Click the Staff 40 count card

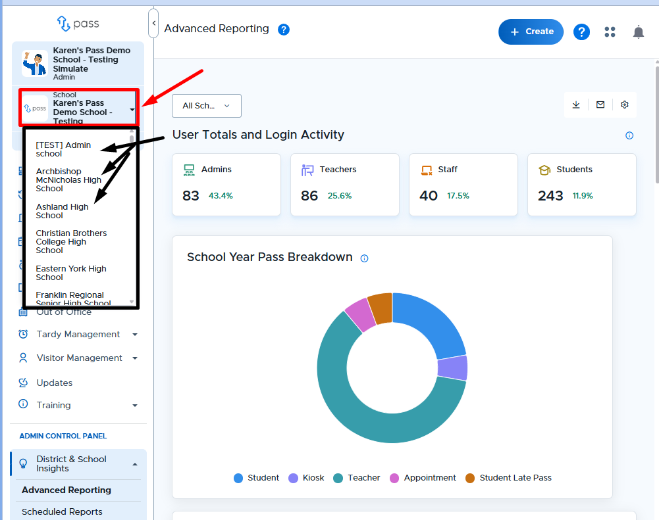pyautogui.click(x=463, y=185)
